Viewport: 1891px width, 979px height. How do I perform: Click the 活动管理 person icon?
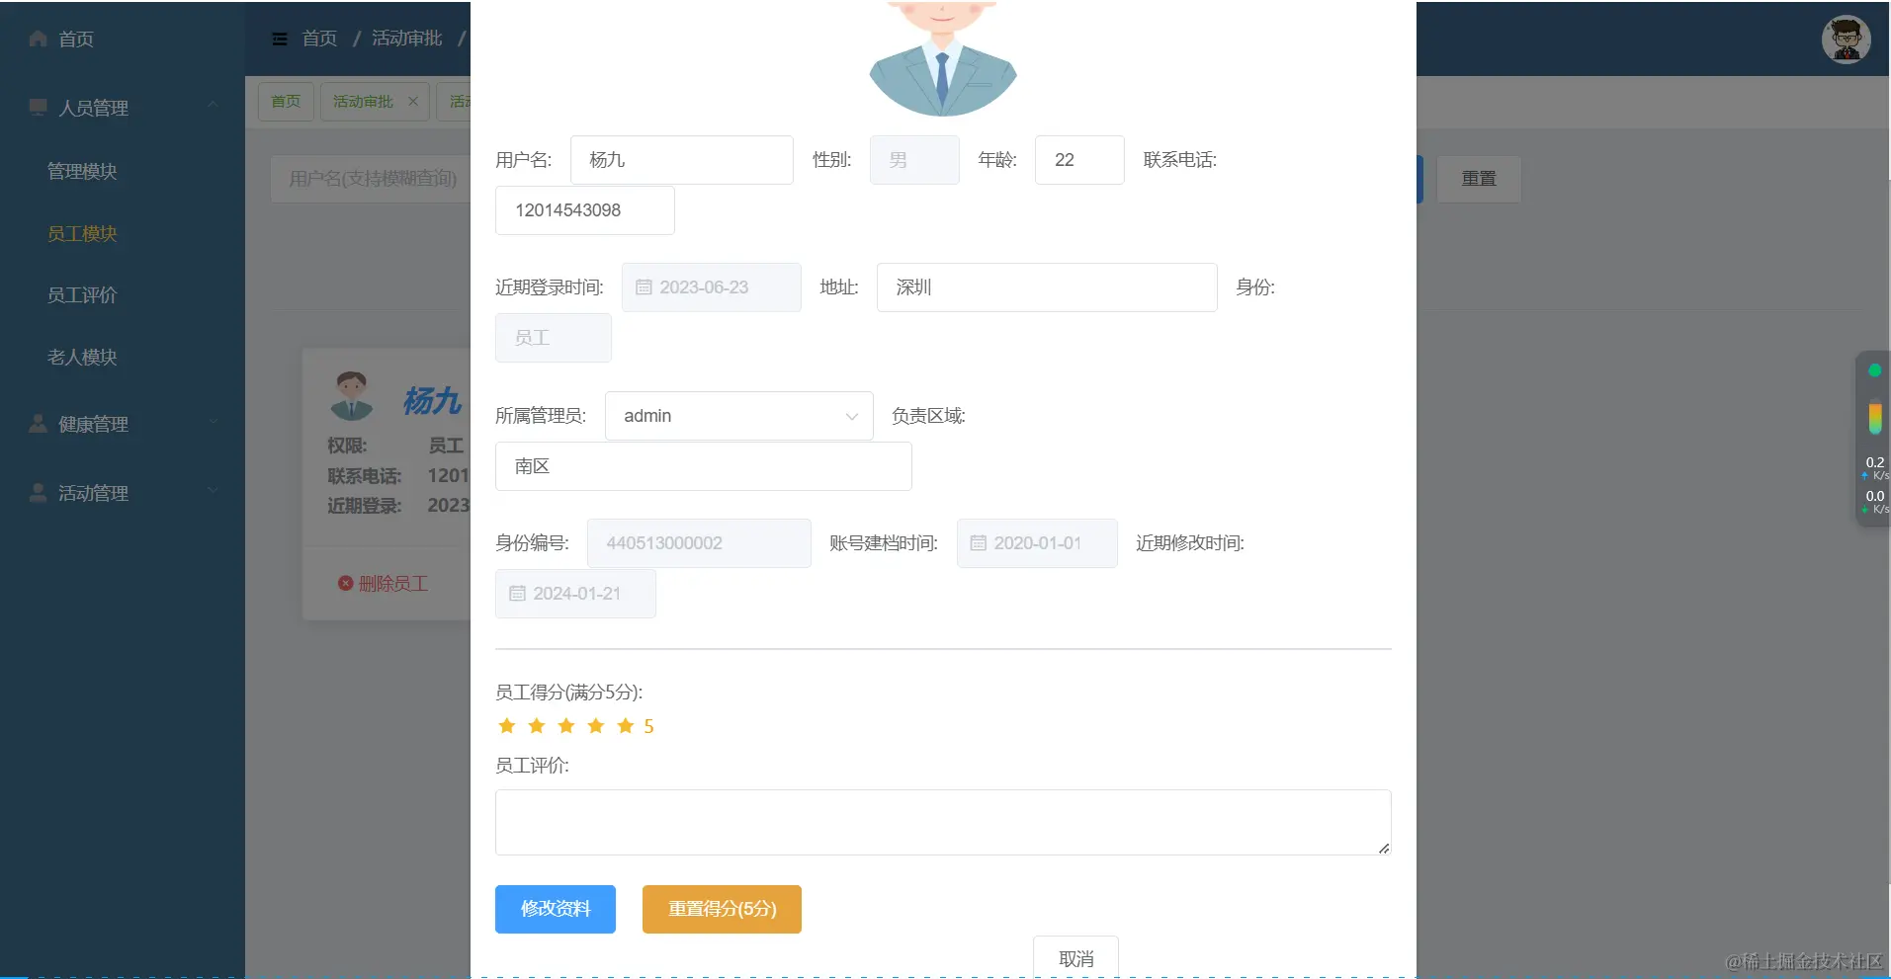[x=39, y=492]
